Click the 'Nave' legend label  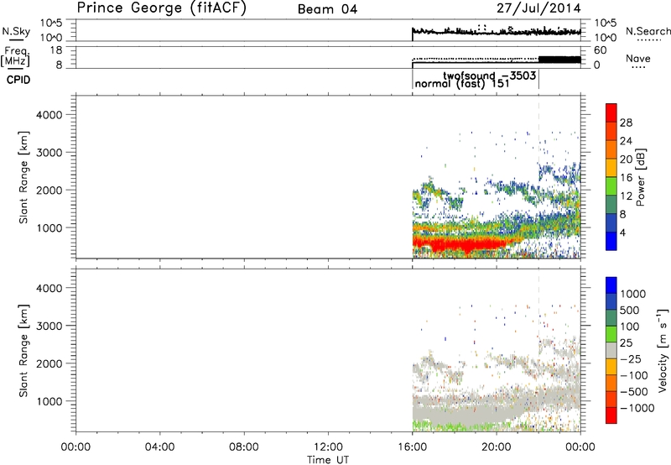click(x=637, y=58)
